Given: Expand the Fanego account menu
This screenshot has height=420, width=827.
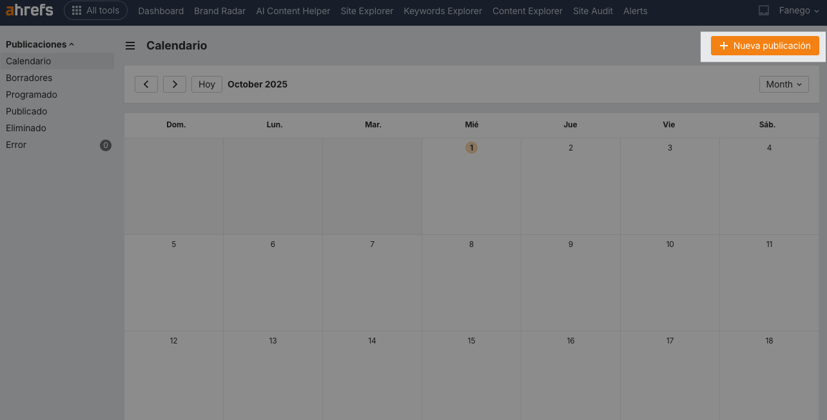Looking at the screenshot, I should [x=798, y=11].
